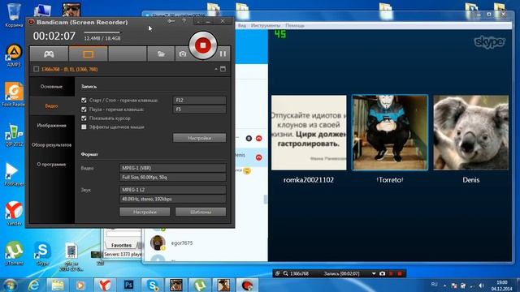520x292 pixels.
Task: Hang up Denis call with lower red button
Action: pyautogui.click(x=258, y=157)
